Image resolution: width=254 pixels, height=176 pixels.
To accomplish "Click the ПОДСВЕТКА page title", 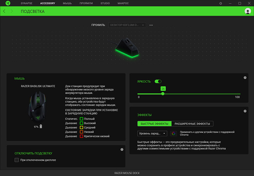I will pos(32,12).
